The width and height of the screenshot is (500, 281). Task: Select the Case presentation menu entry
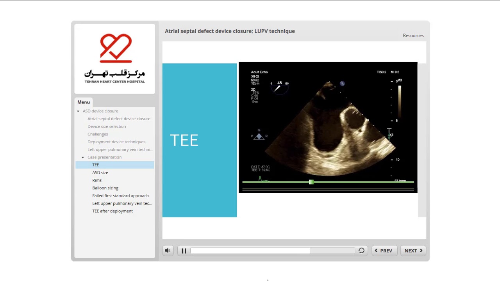tap(104, 157)
